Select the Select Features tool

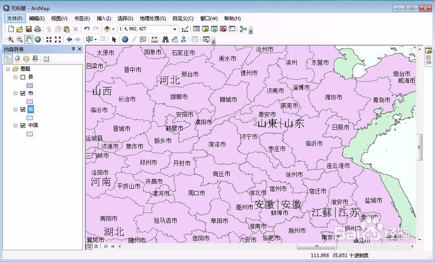(x=90, y=39)
